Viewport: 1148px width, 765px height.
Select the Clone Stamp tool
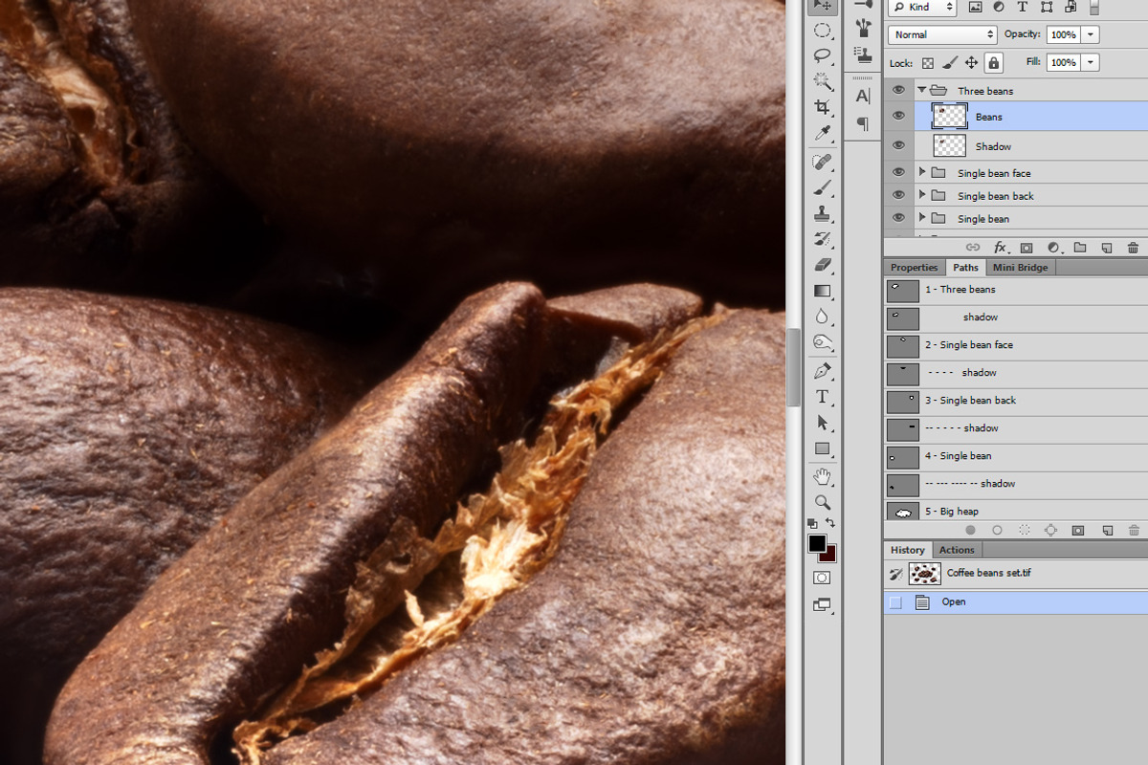(x=822, y=214)
